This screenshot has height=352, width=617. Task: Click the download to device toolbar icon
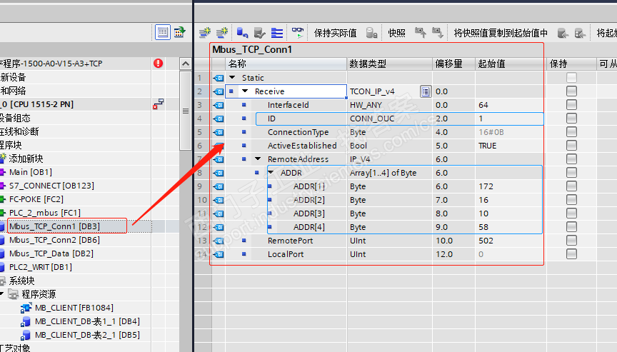pyautogui.click(x=242, y=33)
